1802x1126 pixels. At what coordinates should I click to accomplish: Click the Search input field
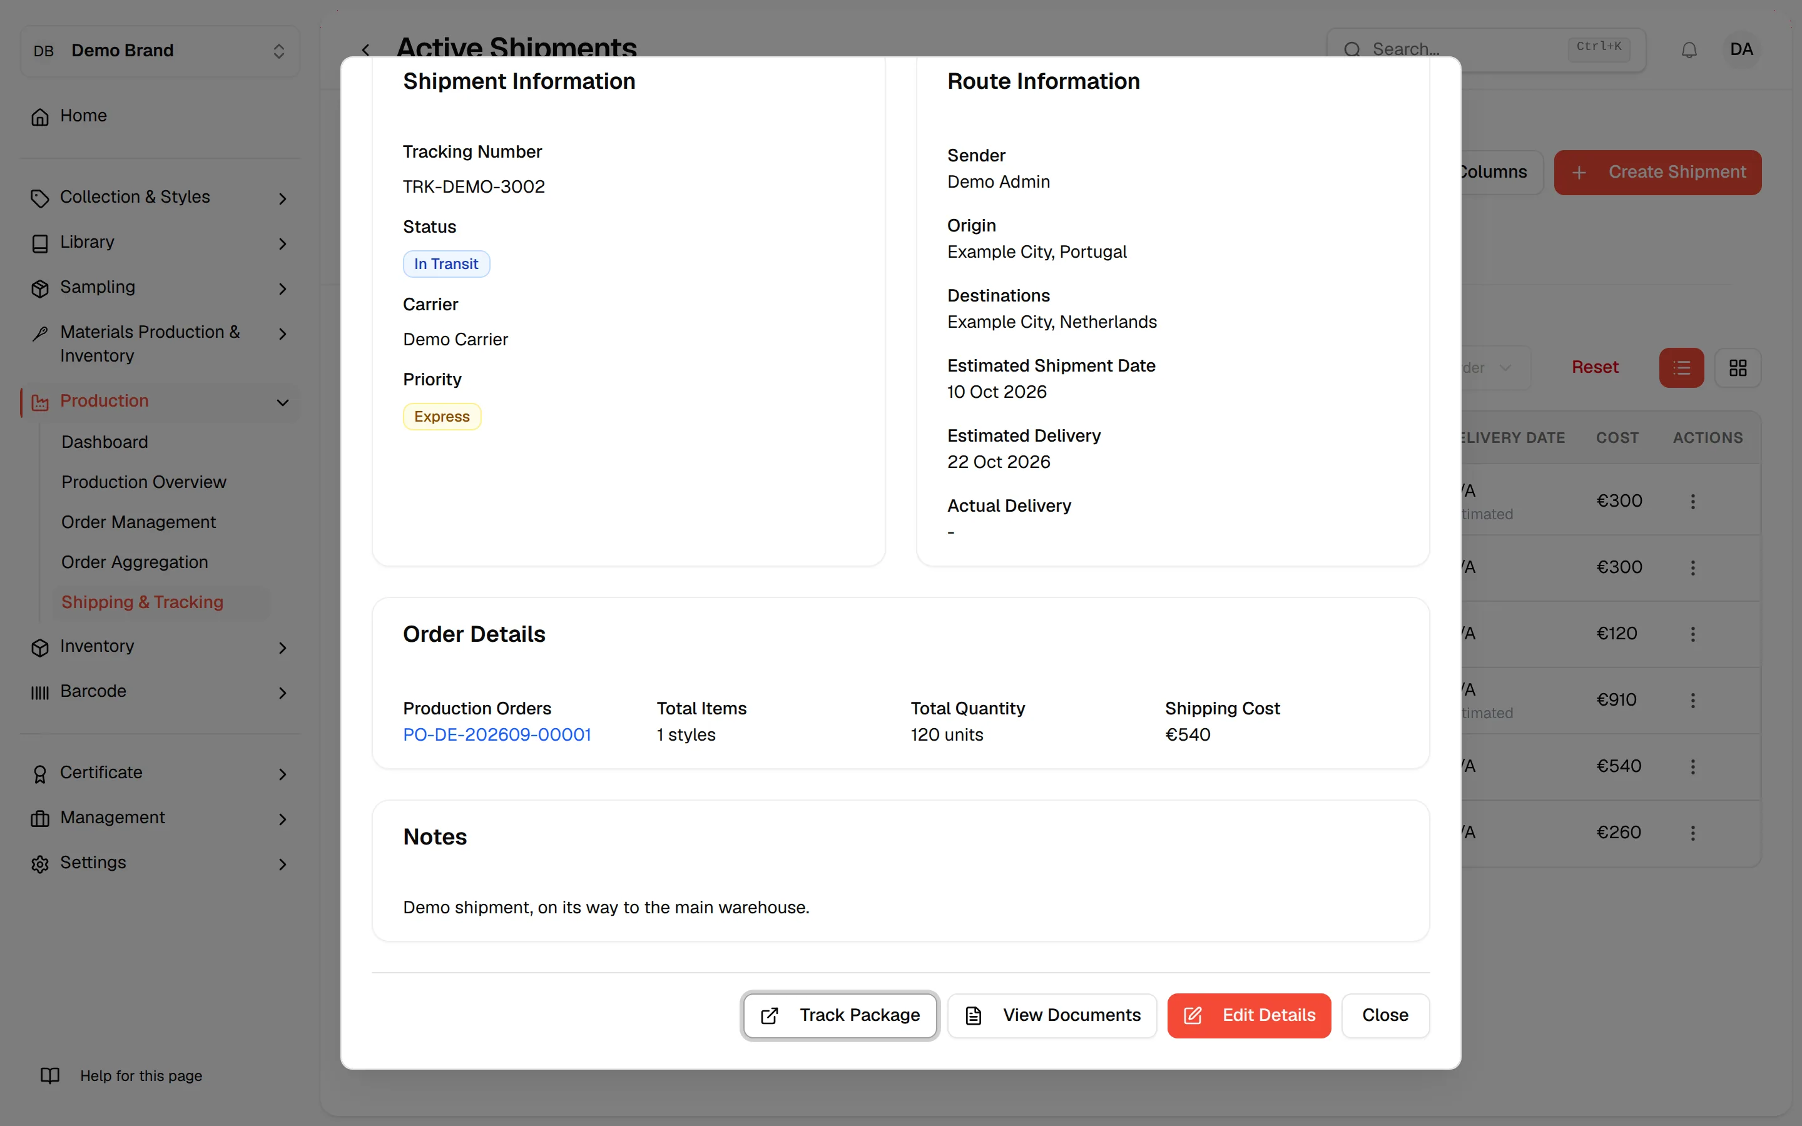1485,50
